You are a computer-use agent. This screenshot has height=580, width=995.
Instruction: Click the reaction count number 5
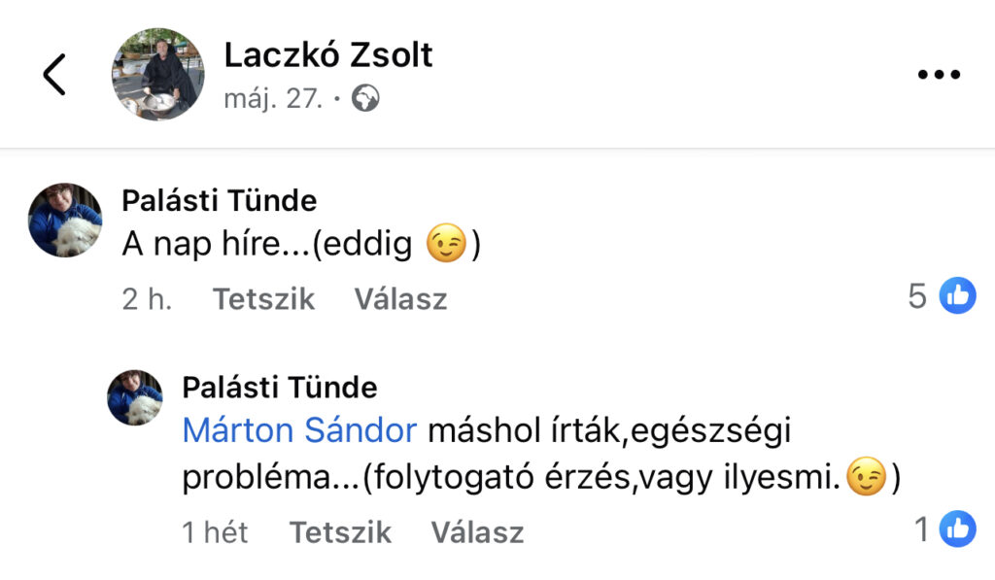917,295
